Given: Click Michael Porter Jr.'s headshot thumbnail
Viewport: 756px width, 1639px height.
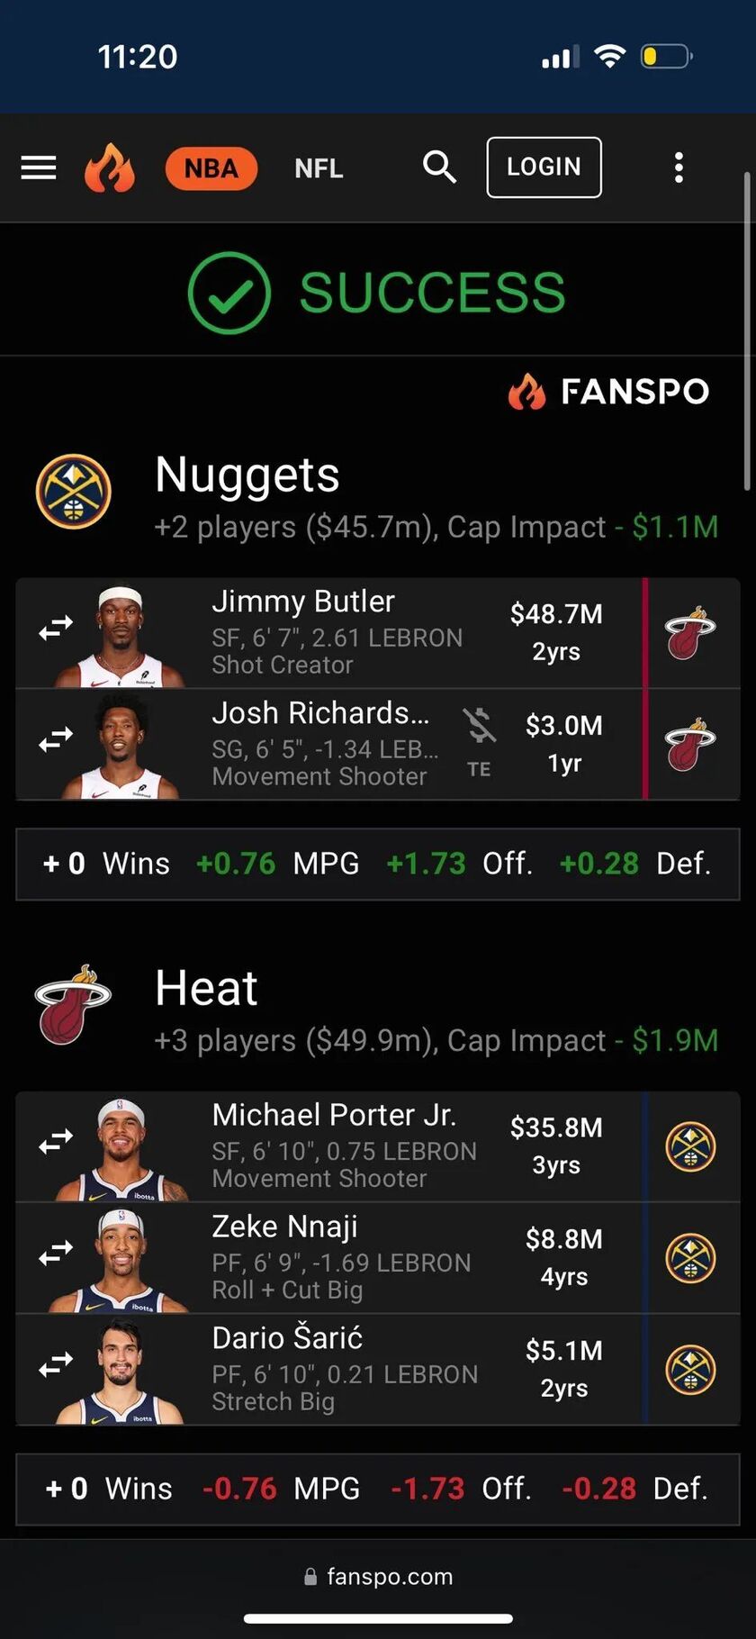Looking at the screenshot, I should click(123, 1148).
